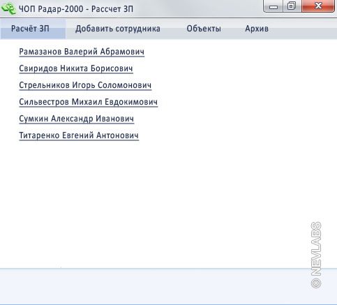Select employee Рамазанов Валерий Абрамович
Viewport: 337px width, 305px height.
point(82,52)
